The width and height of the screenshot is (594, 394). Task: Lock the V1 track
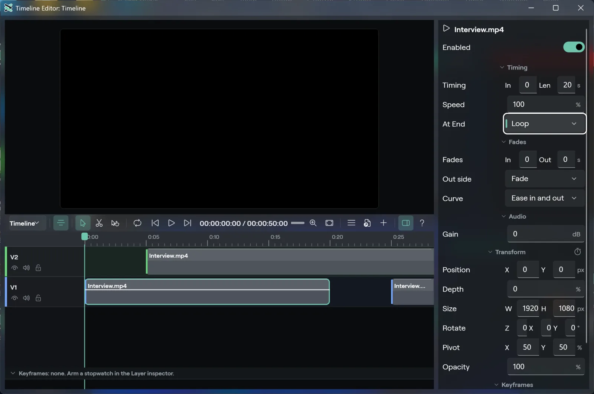click(38, 298)
